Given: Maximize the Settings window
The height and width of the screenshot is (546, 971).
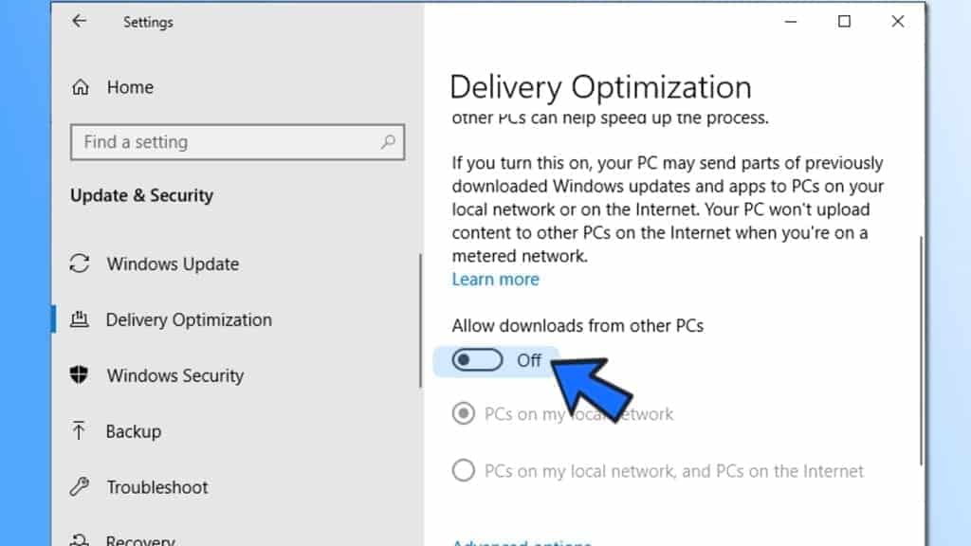Looking at the screenshot, I should [844, 22].
